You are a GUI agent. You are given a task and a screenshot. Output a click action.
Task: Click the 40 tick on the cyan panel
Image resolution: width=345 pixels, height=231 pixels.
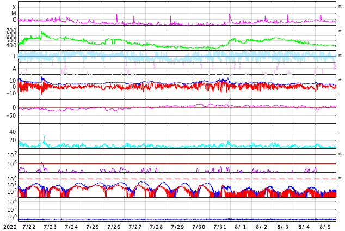pyautogui.click(x=13, y=132)
